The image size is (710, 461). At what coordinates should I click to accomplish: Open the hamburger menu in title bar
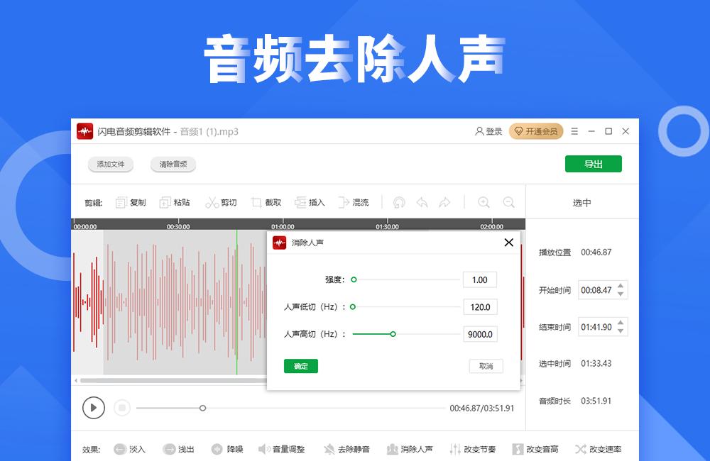[574, 131]
